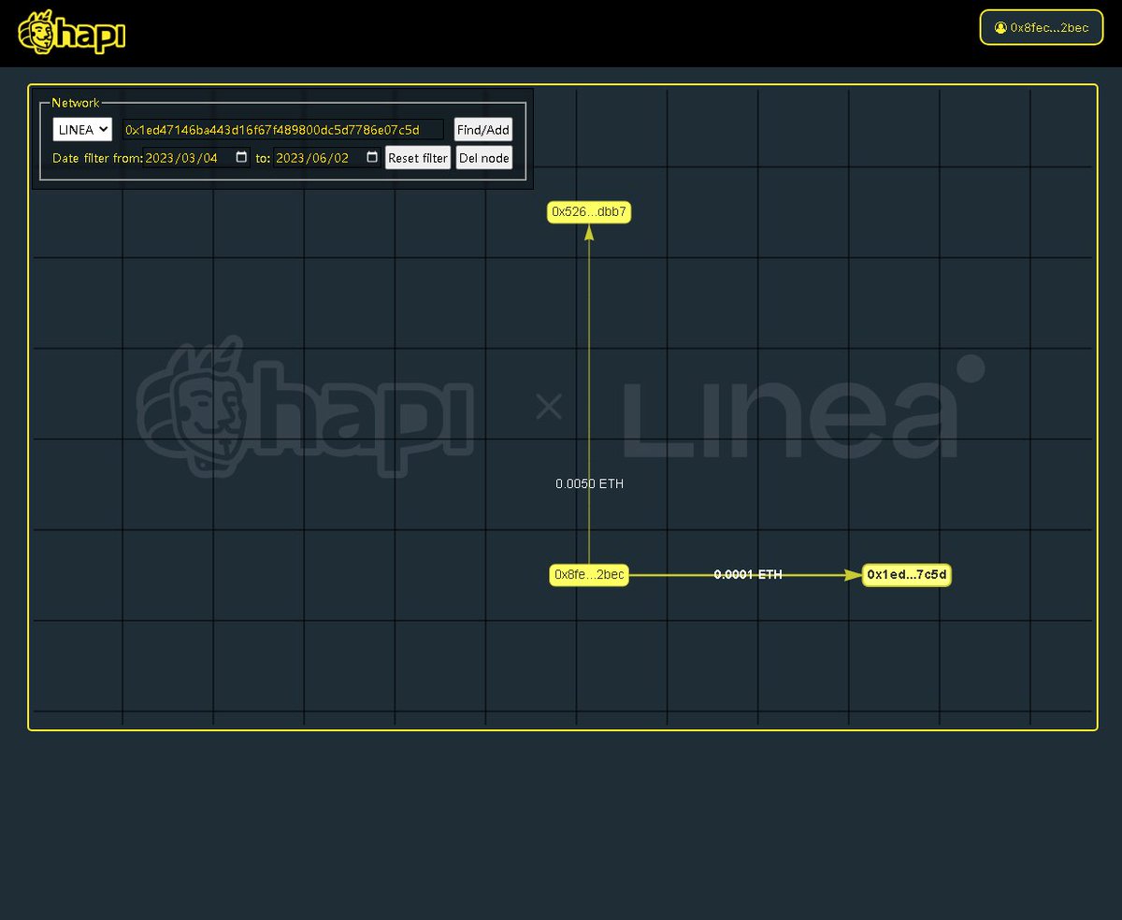Click the Del node button
Image resolution: width=1122 pixels, height=920 pixels.
tap(484, 158)
